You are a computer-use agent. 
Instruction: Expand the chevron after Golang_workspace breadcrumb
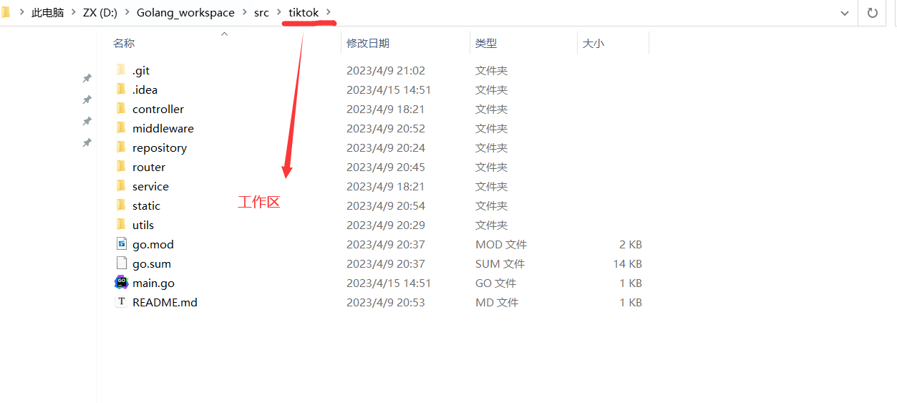tap(244, 13)
